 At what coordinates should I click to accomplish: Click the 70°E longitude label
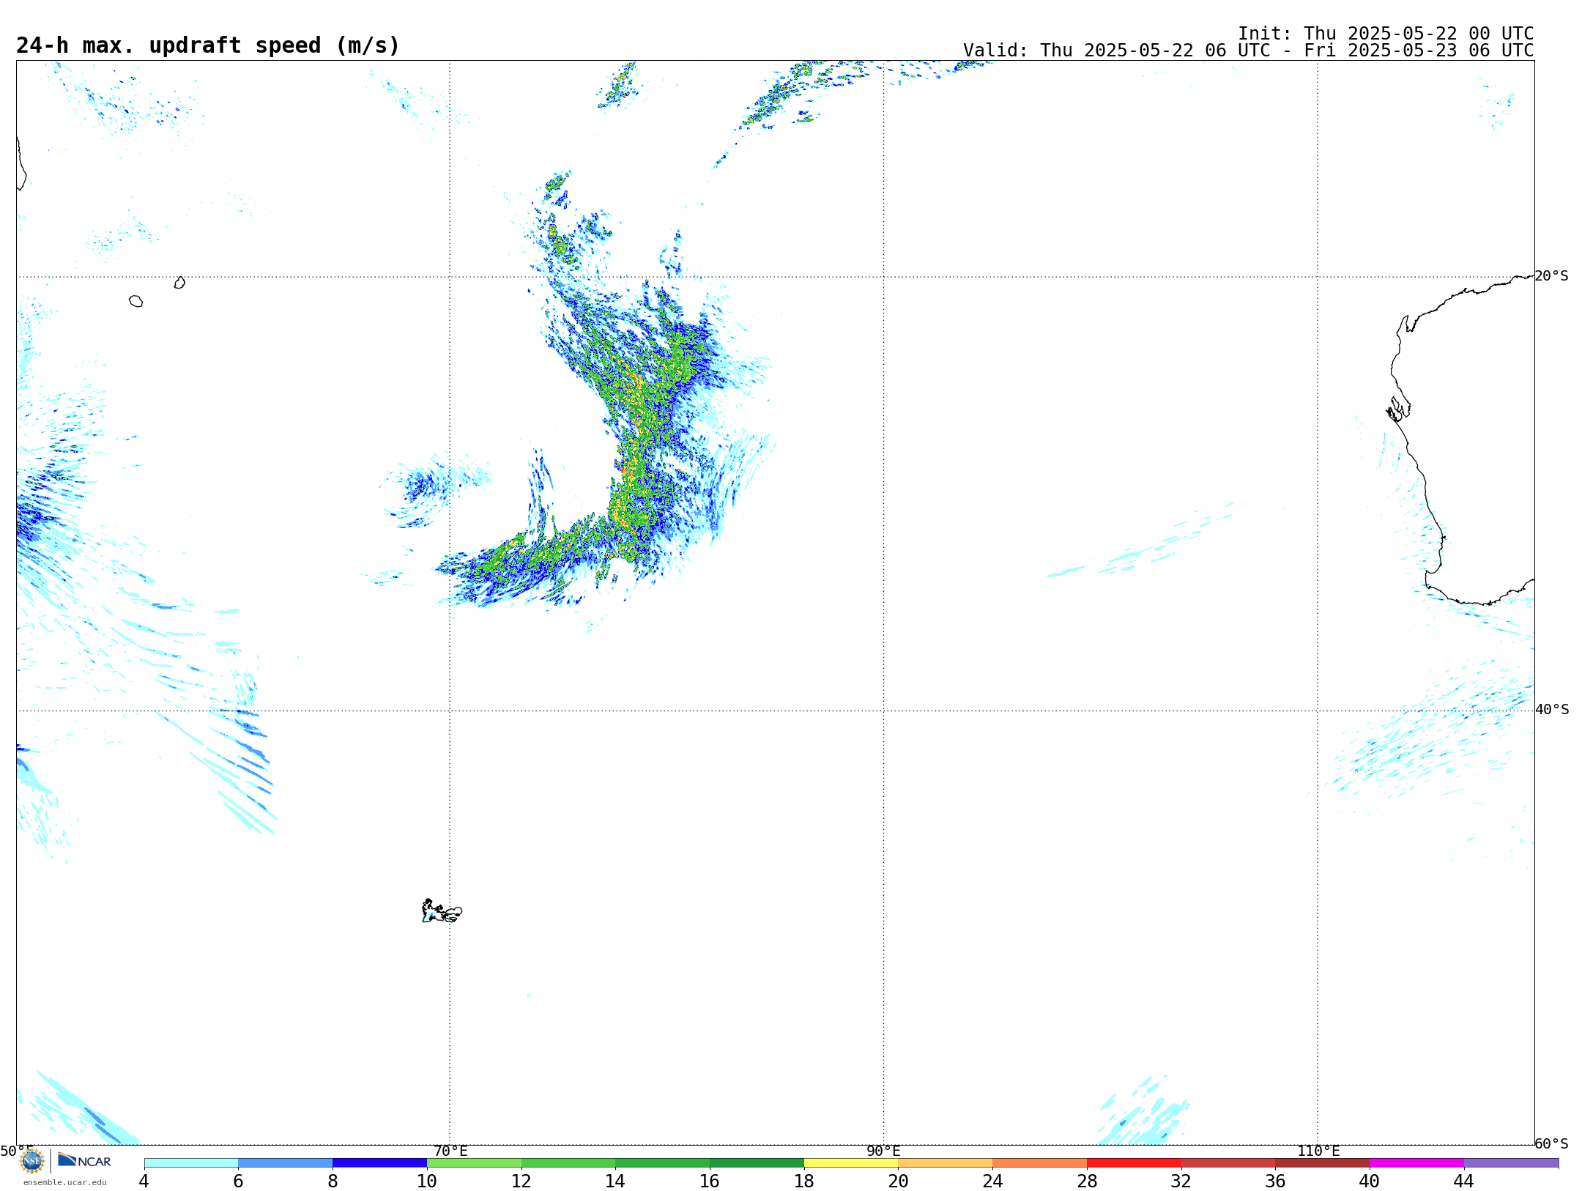450,1151
